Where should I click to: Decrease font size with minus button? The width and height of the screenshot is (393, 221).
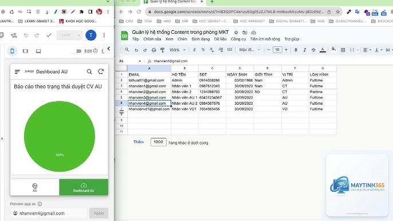[269, 50]
